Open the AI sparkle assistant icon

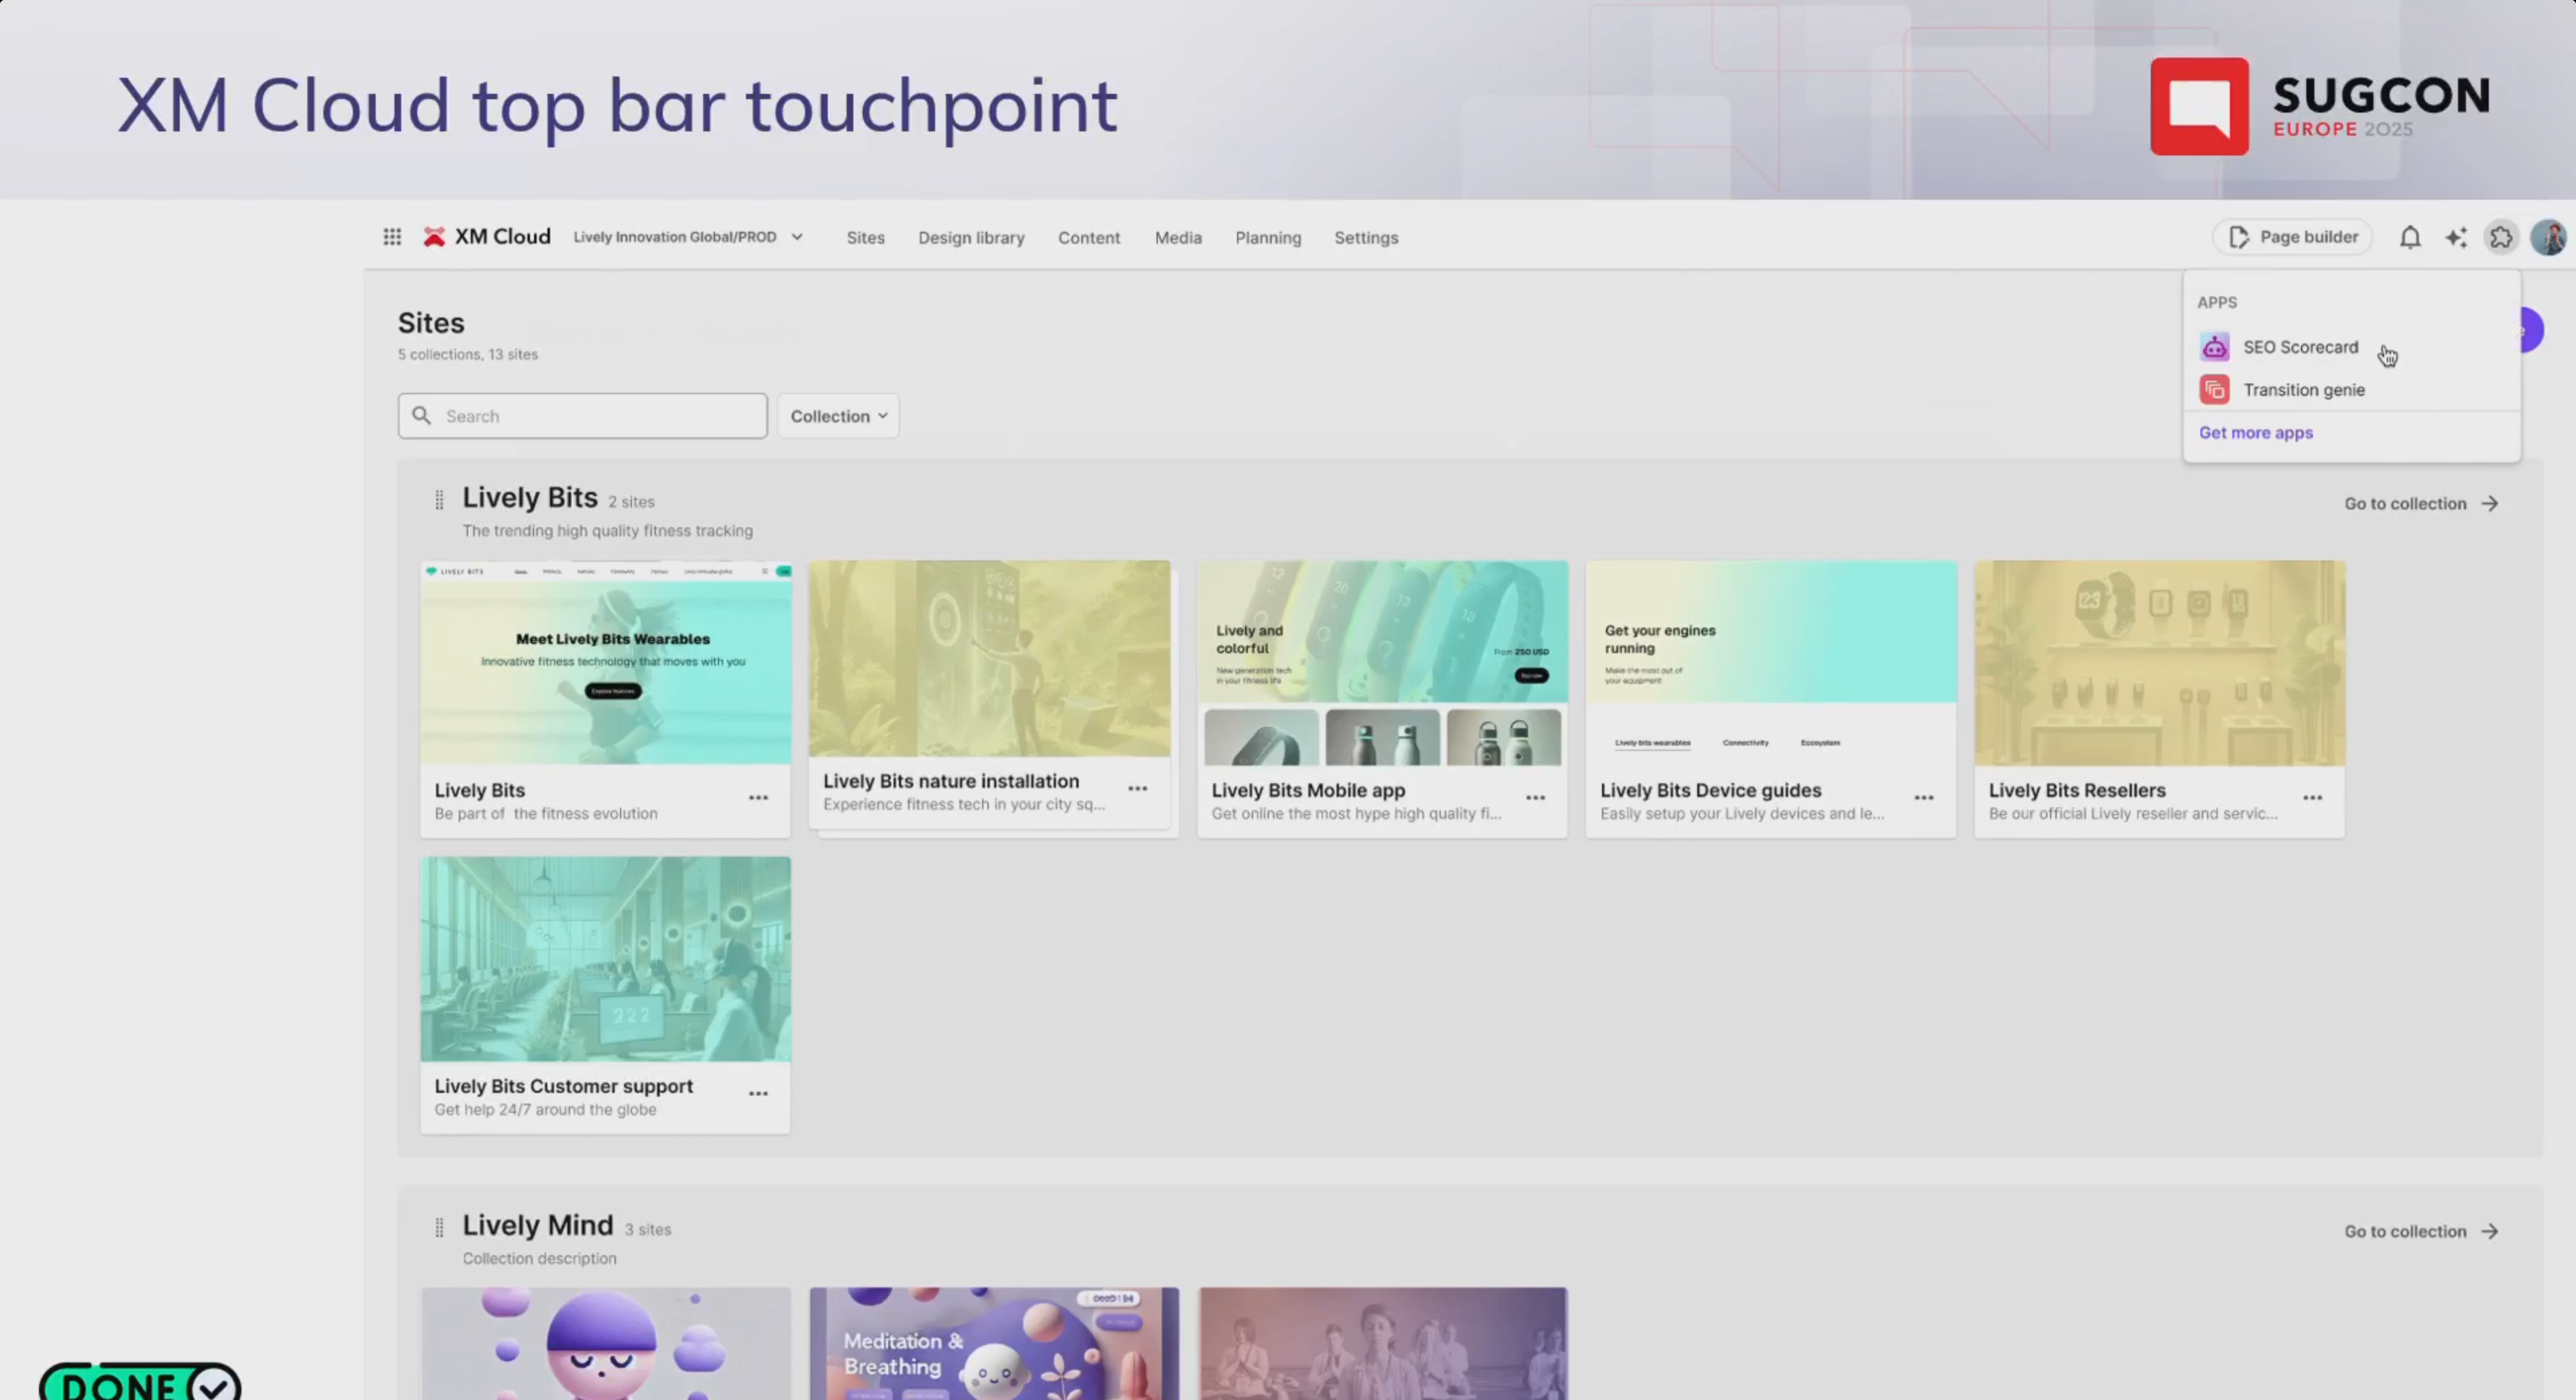click(x=2456, y=238)
